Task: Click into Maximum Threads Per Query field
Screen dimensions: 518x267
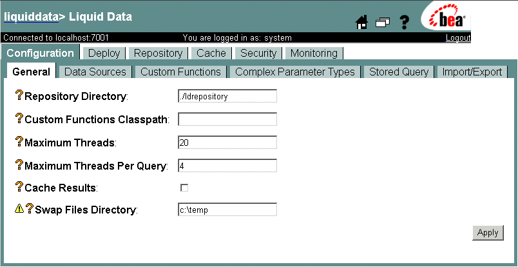Action: 227,166
